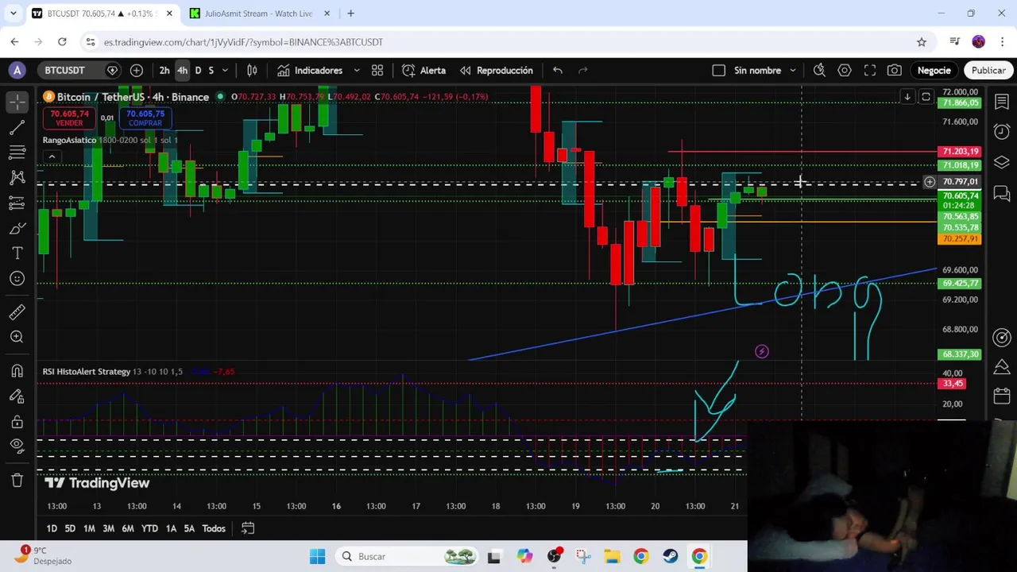Select the brush drawing tool
The image size is (1017, 572).
tap(17, 229)
